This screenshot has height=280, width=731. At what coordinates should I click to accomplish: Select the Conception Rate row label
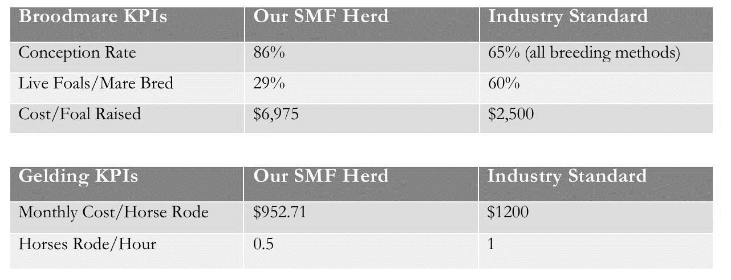[x=78, y=53]
